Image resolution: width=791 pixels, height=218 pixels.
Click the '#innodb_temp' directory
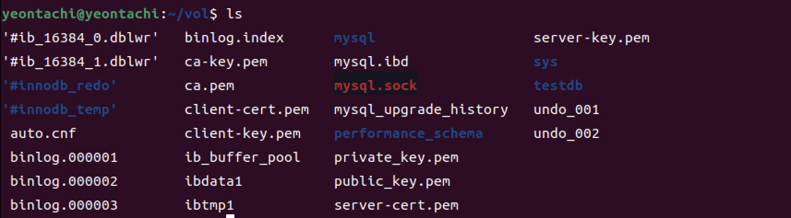coord(60,110)
